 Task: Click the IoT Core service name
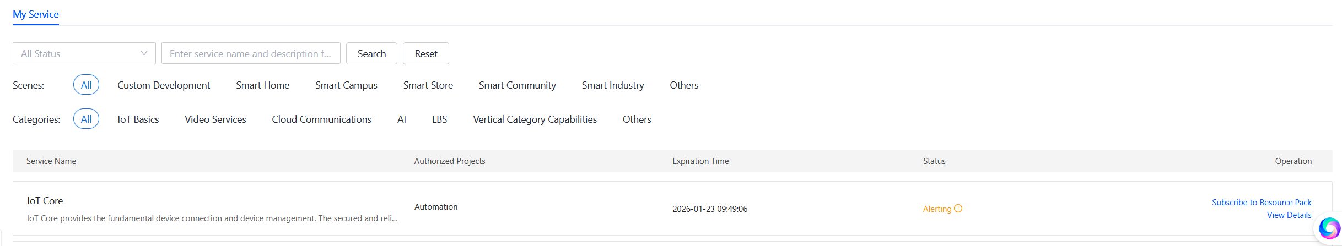pos(45,201)
